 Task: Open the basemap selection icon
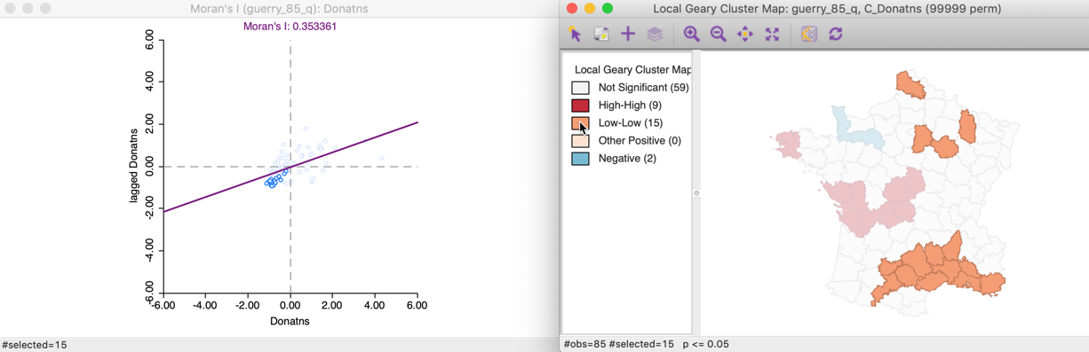click(x=808, y=34)
